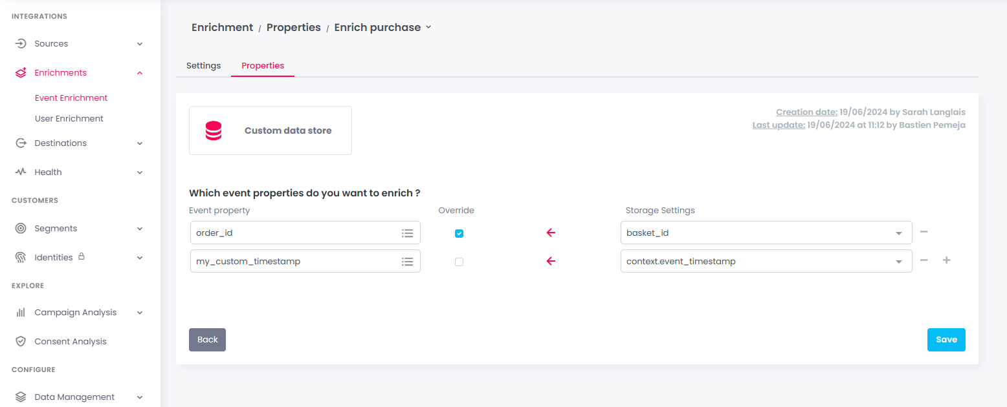Open User Enrichment in the sidebar
The width and height of the screenshot is (1007, 407).
tap(69, 119)
